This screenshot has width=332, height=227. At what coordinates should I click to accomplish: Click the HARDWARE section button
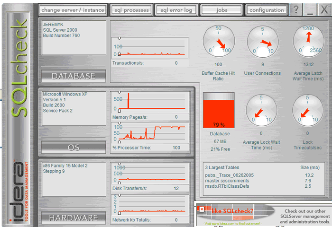[x=74, y=218]
